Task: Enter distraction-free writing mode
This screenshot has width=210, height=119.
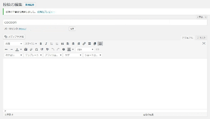Action: point(204,43)
